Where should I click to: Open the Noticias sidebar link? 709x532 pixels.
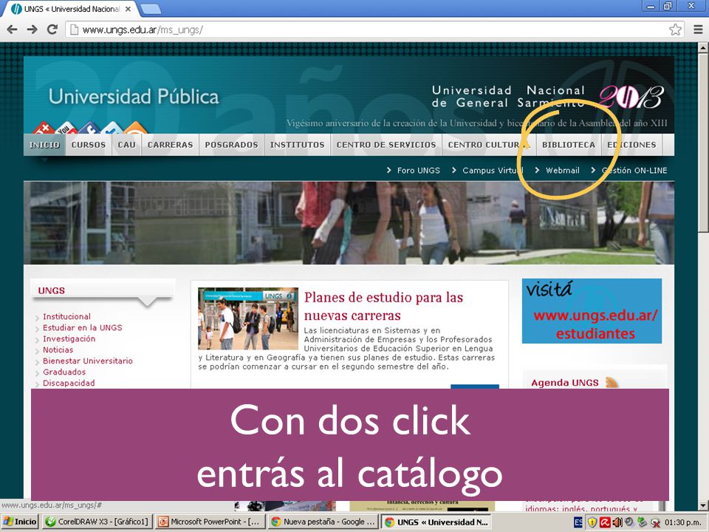pyautogui.click(x=58, y=349)
